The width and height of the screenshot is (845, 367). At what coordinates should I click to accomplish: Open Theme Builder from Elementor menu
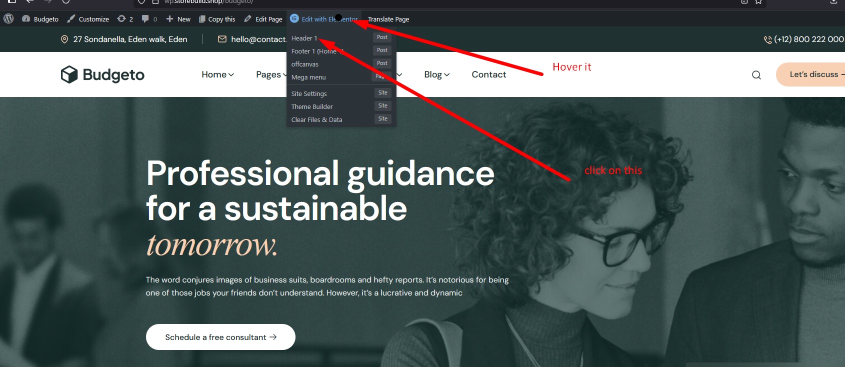[x=312, y=106]
